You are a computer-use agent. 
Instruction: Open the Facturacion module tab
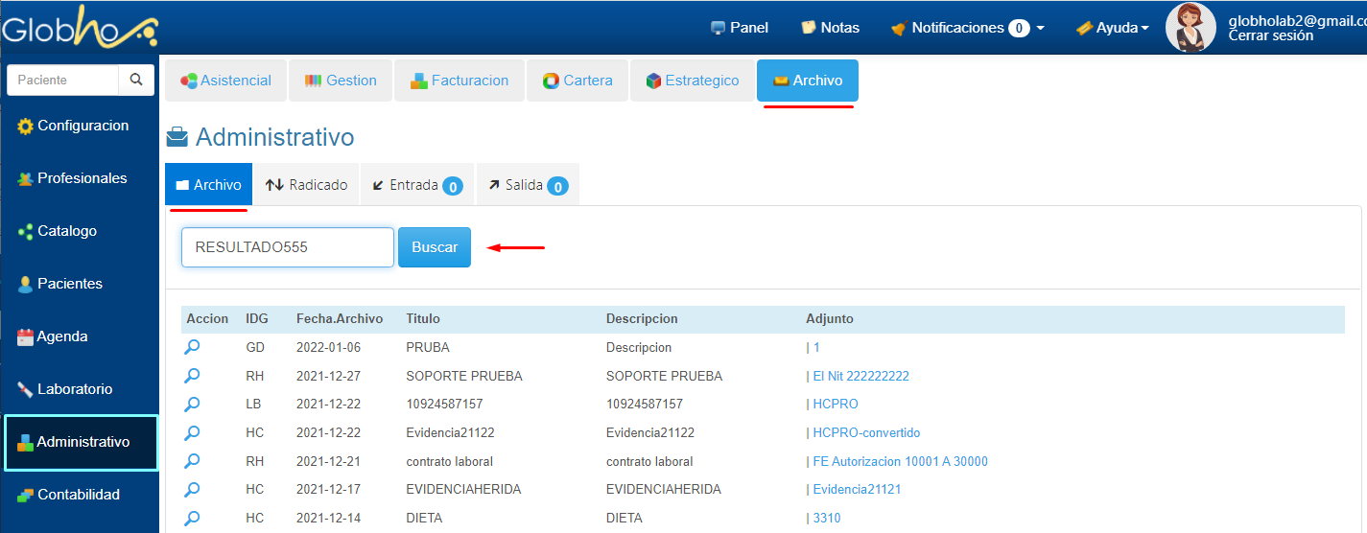[460, 81]
